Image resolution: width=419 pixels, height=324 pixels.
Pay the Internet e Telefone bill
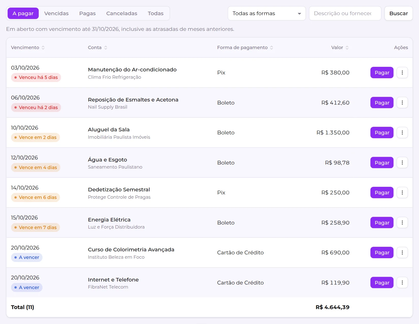382,282
